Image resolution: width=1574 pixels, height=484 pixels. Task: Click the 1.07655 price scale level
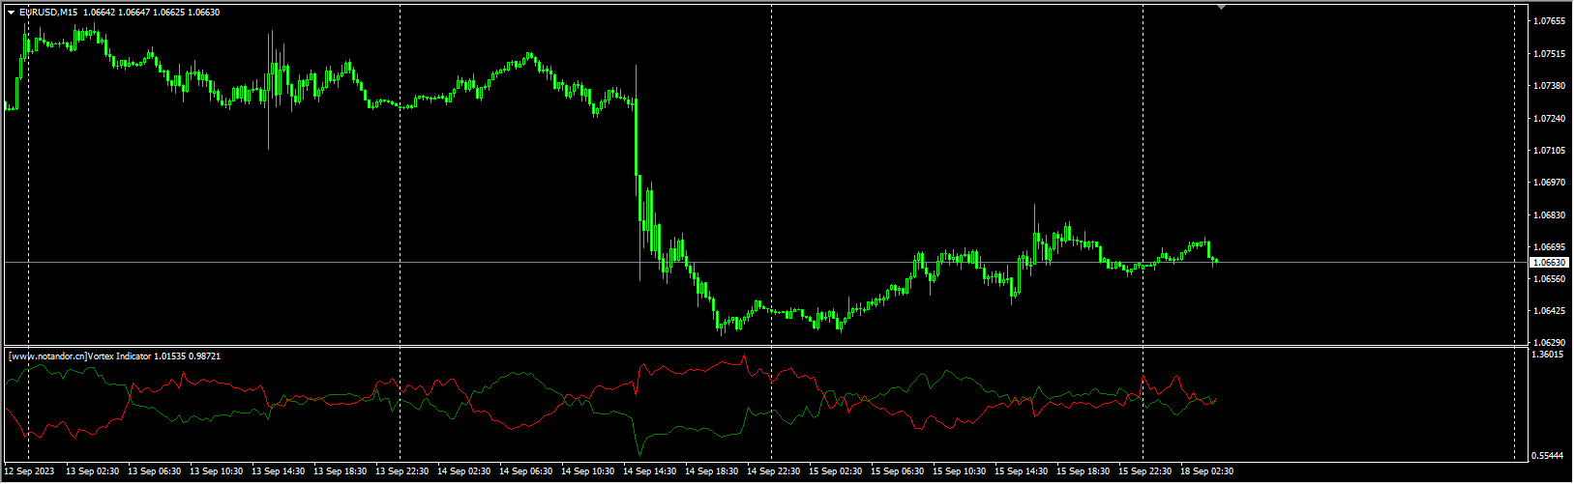click(1551, 21)
